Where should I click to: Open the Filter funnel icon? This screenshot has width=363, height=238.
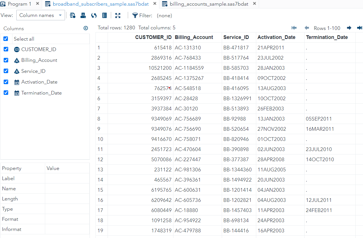point(135,16)
